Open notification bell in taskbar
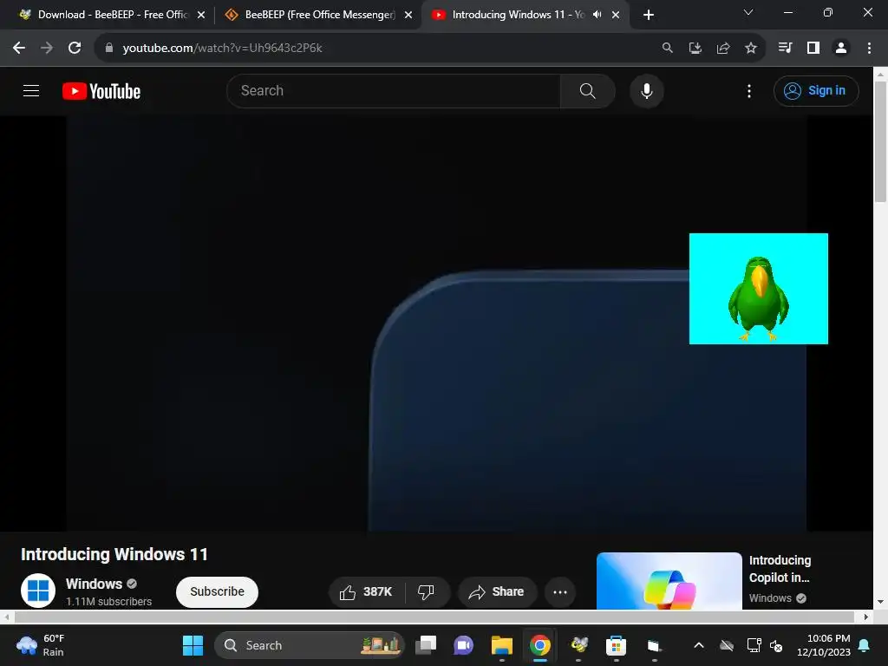This screenshot has height=666, width=888. coord(865,645)
